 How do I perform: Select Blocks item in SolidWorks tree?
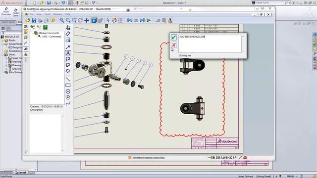point(12,41)
